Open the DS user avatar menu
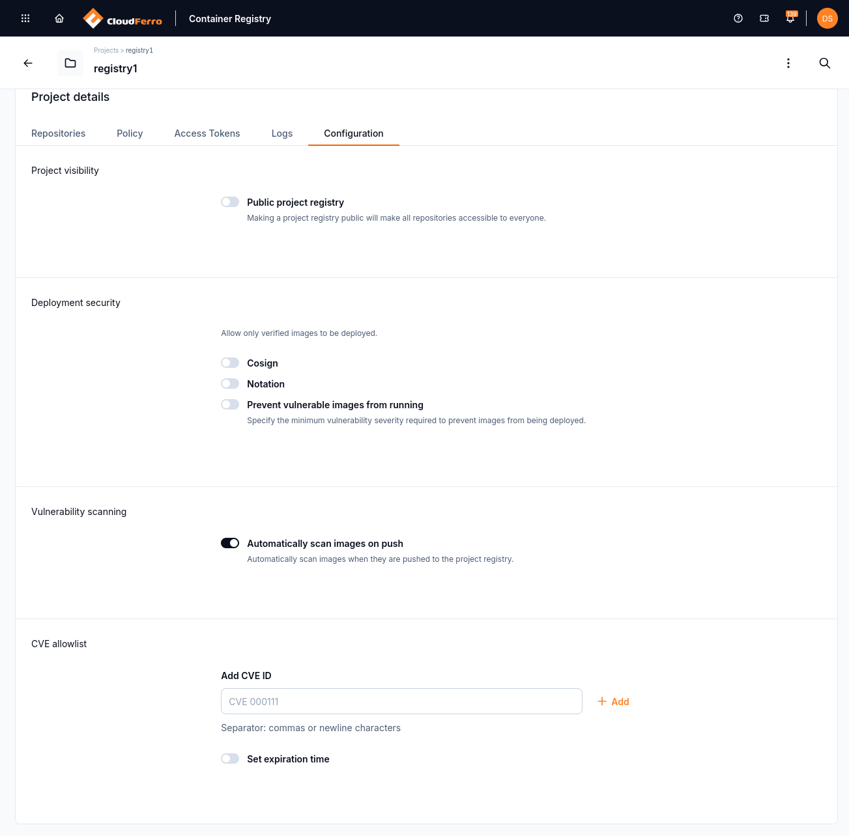The image size is (849, 836). (x=827, y=18)
